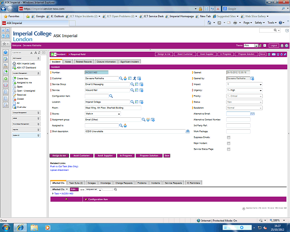Open Internet Explorer from the Windows taskbar
The height and width of the screenshot is (232, 290).
(20, 227)
